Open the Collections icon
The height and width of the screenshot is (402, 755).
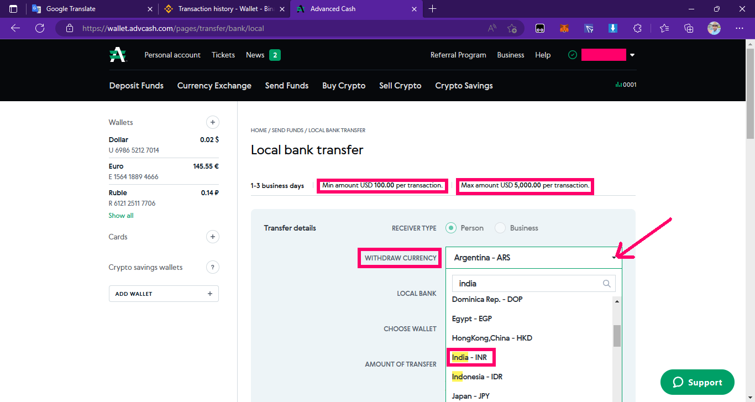tap(689, 28)
